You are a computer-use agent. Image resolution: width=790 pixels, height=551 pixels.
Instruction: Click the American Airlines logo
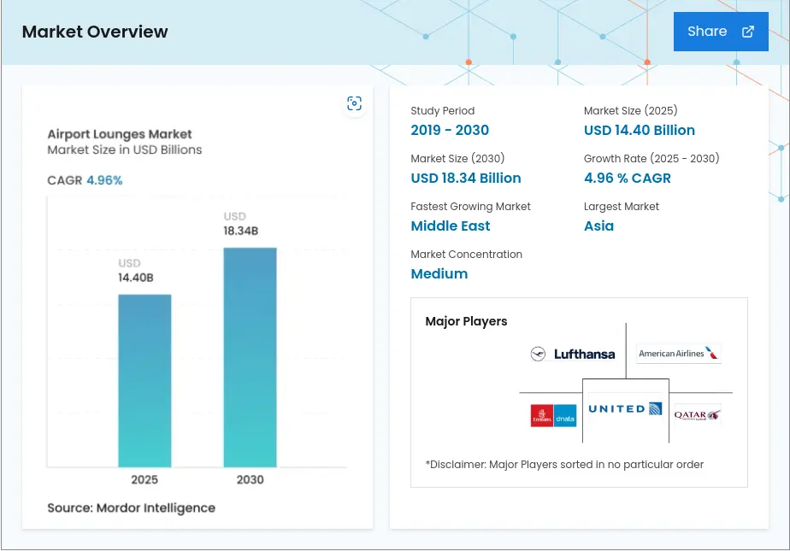679,354
